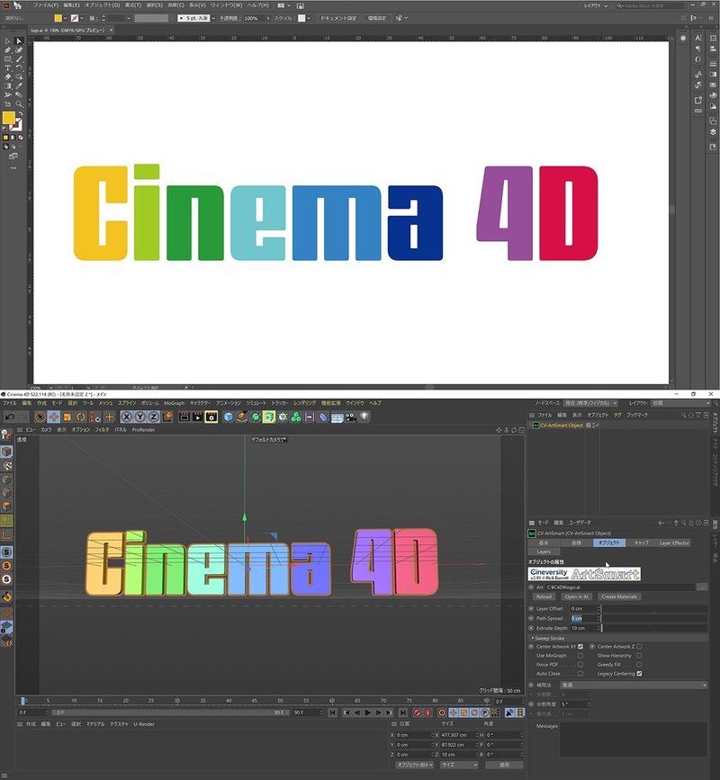The width and height of the screenshot is (720, 780).
Task: Click the Open in AI button
Action: tap(576, 596)
